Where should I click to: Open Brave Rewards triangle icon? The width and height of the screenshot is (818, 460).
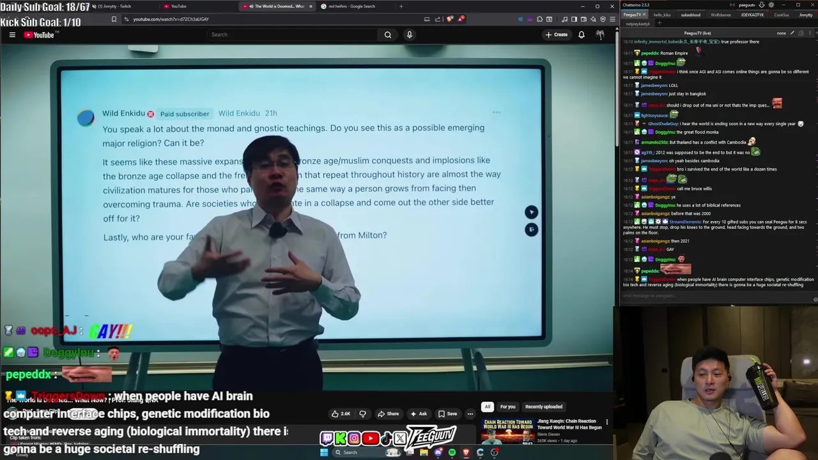pyautogui.click(x=460, y=19)
